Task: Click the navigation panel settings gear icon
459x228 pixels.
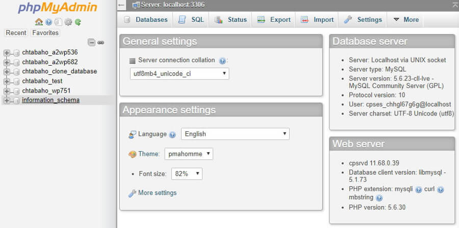Action: (68, 22)
